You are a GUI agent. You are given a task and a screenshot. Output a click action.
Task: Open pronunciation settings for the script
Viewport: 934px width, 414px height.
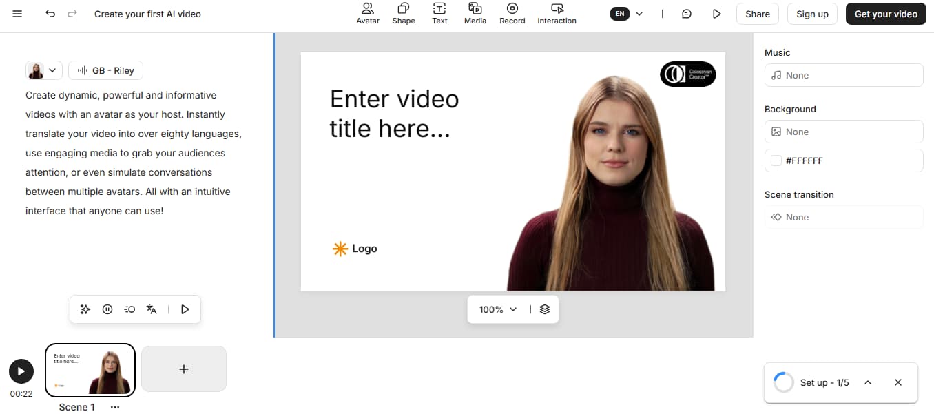[x=129, y=309]
